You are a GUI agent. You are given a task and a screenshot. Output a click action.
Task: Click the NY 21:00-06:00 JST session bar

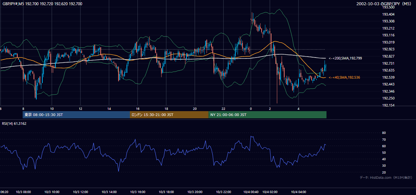pyautogui.click(x=267, y=115)
